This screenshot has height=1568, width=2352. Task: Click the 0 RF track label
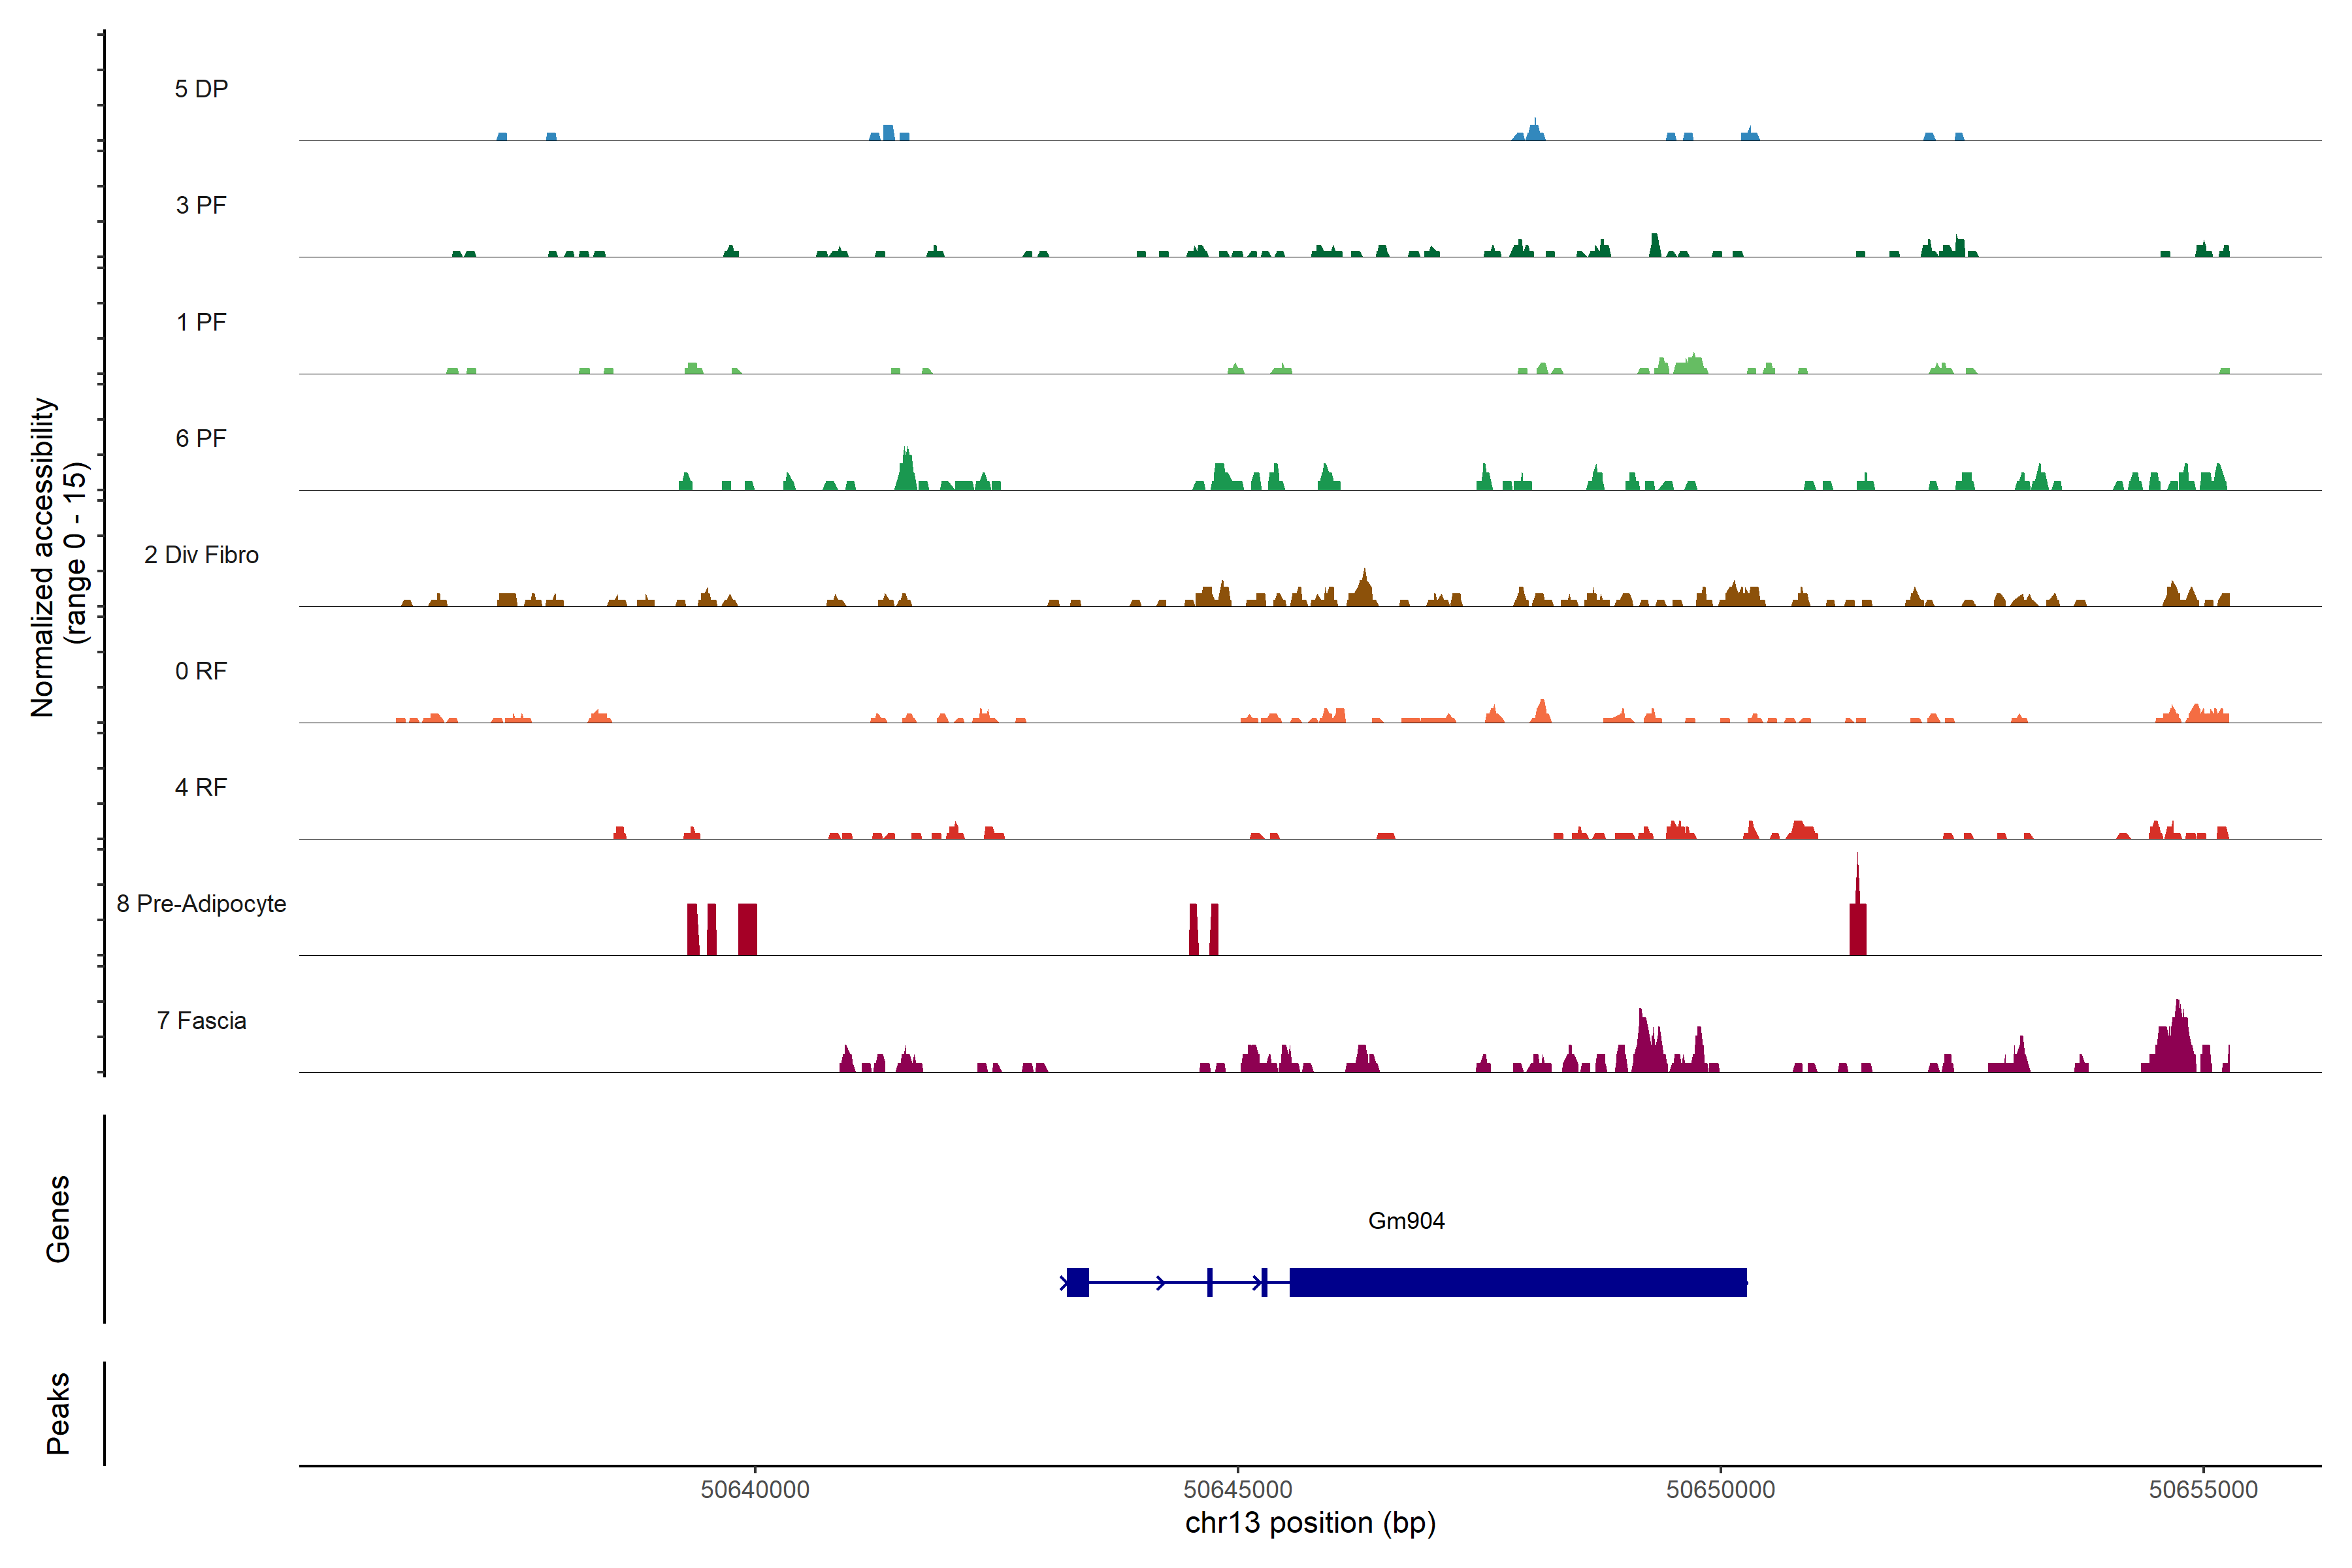[201, 671]
